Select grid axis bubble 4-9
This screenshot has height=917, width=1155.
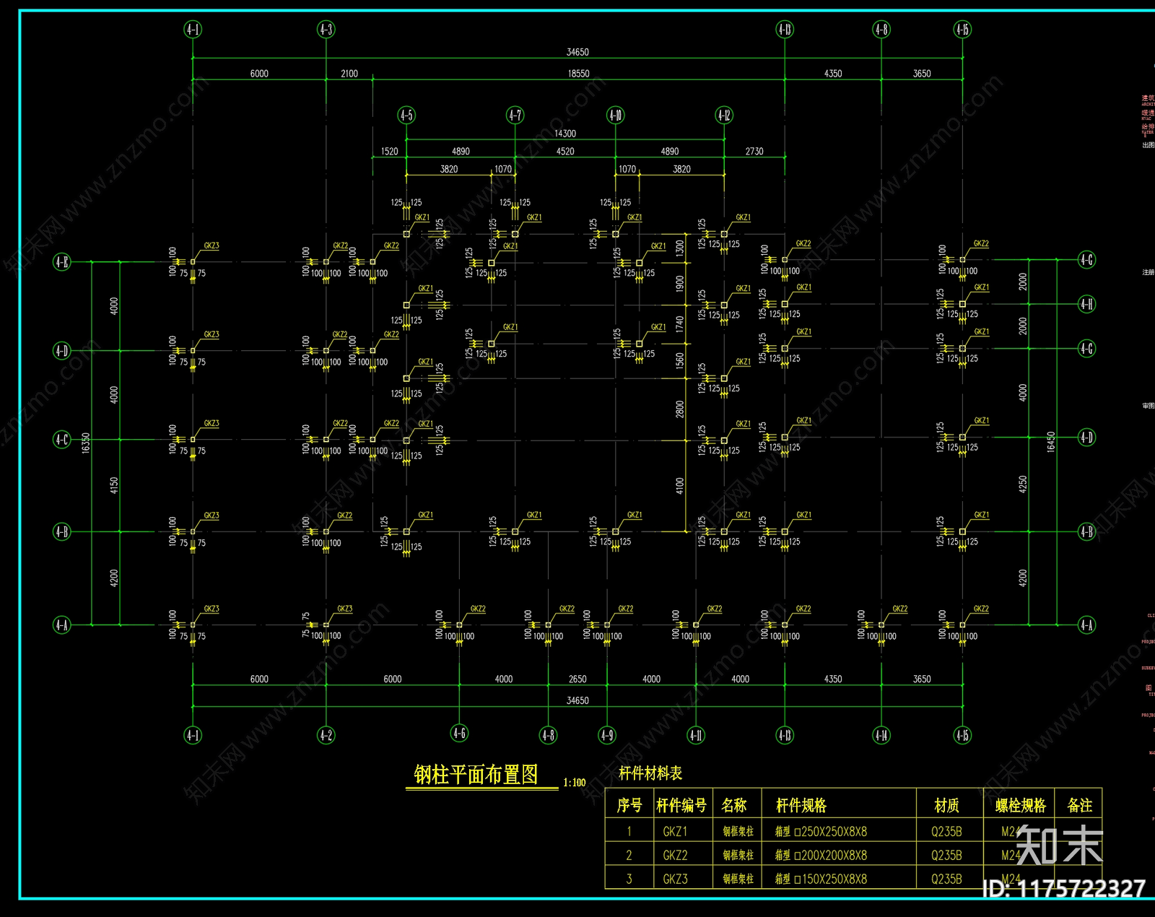(607, 736)
